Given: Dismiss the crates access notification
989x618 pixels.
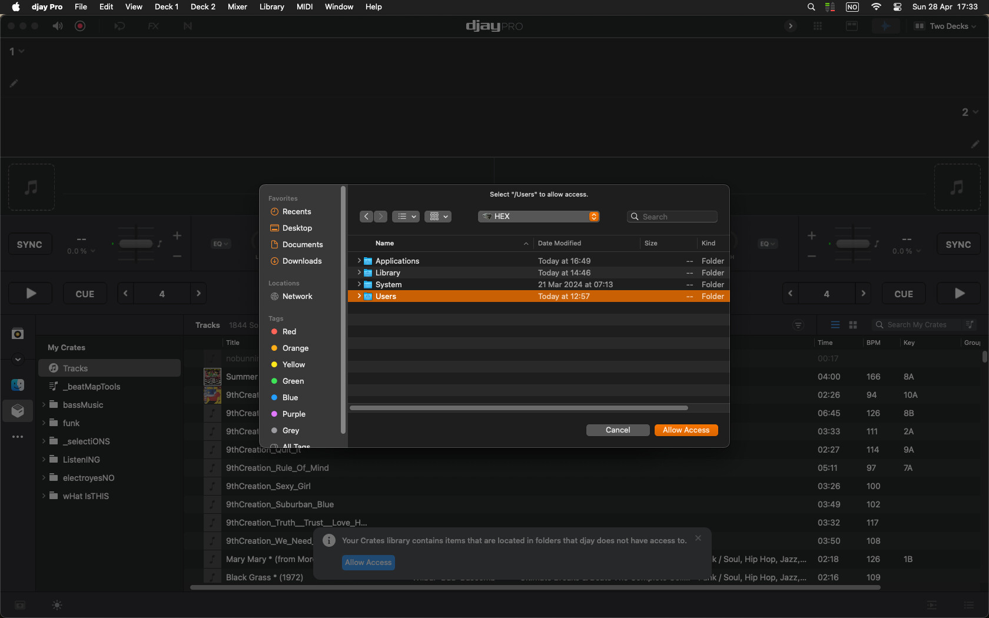Looking at the screenshot, I should tap(698, 538).
